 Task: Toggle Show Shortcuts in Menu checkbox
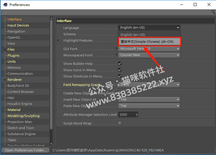[x=120, y=76]
